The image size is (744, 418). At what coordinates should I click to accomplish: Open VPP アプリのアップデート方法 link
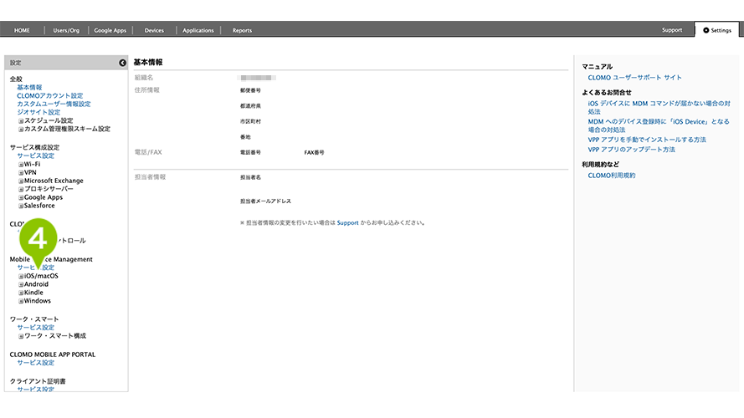click(631, 150)
